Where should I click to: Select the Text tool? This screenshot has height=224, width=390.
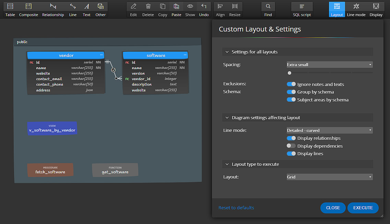86,10
